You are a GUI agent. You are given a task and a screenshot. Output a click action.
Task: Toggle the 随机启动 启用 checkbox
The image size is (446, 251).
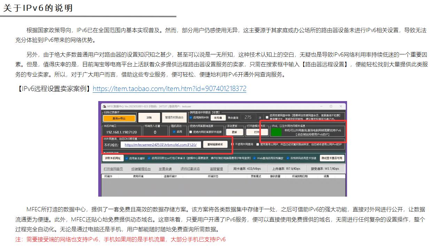(x=175, y=132)
